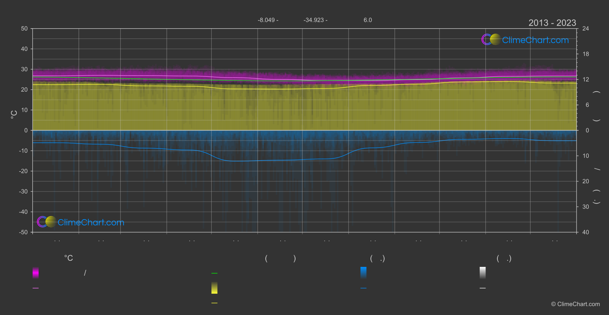Select the blue gradient legend swatch
609x315 pixels.
click(364, 273)
